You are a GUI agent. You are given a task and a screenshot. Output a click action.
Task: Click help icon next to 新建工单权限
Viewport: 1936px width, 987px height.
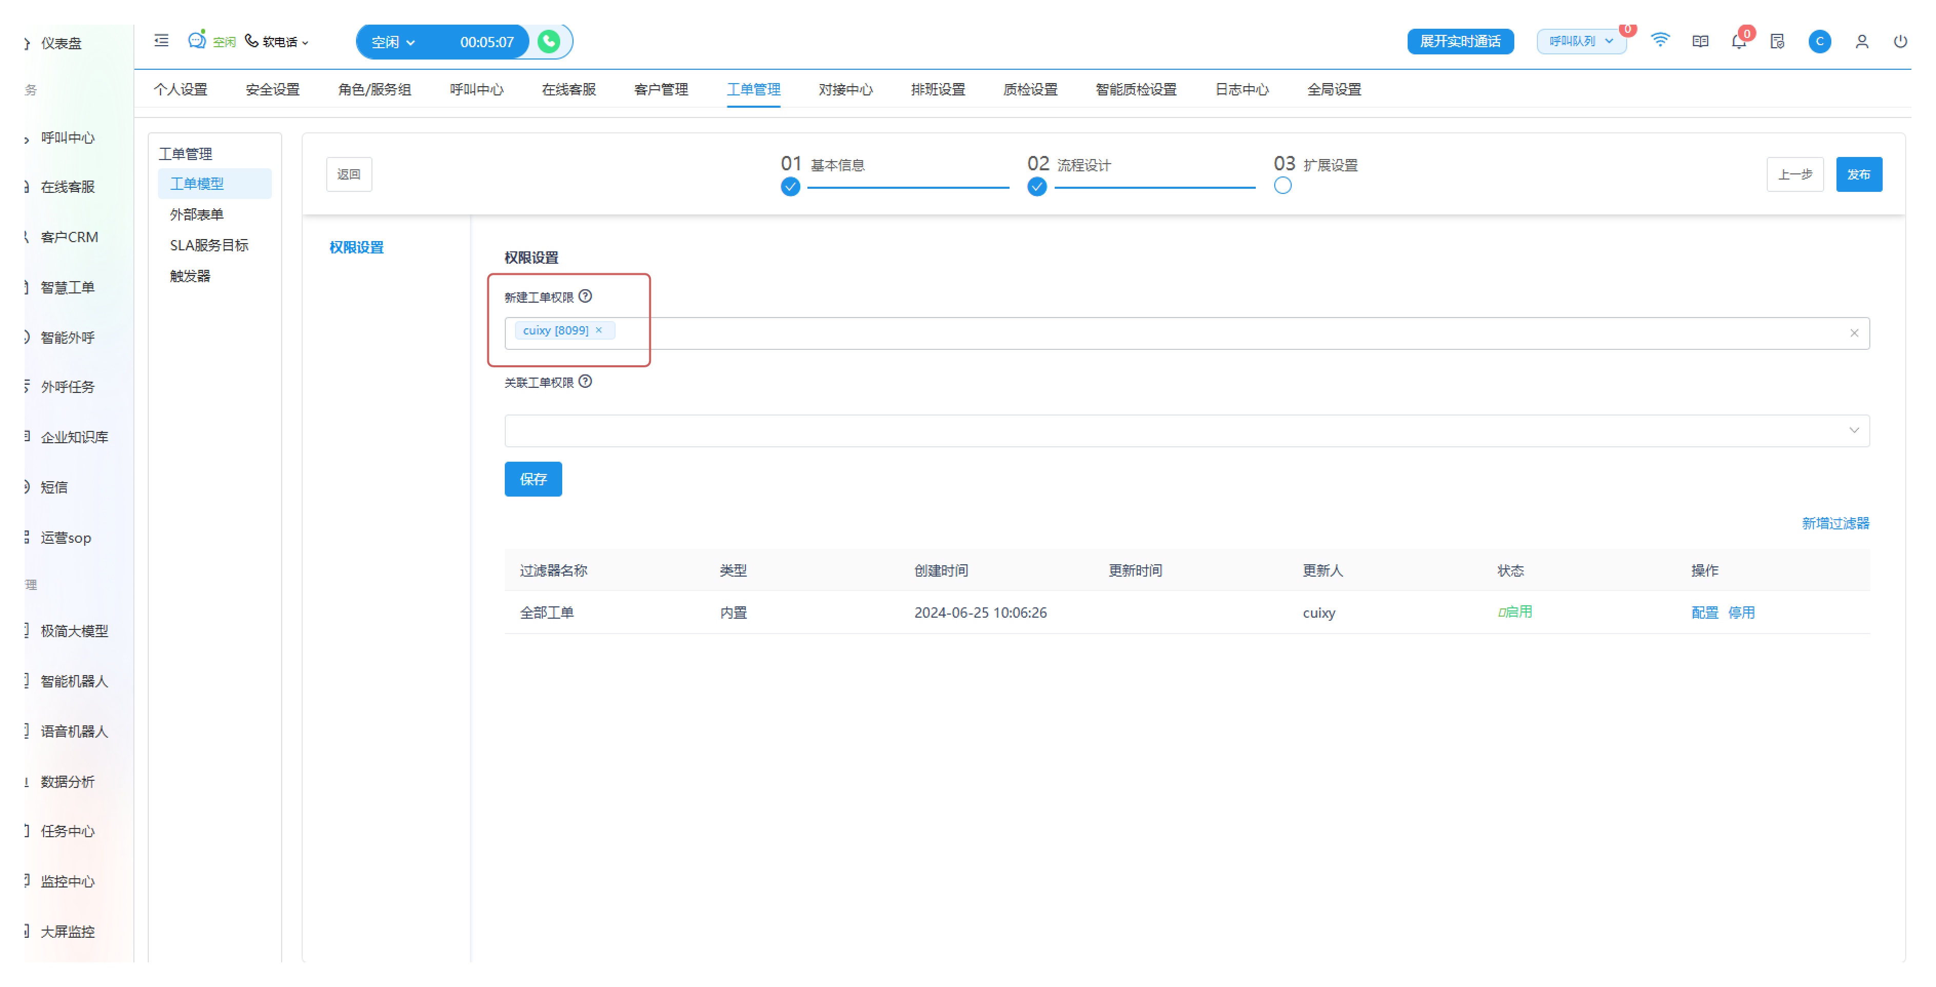point(585,296)
